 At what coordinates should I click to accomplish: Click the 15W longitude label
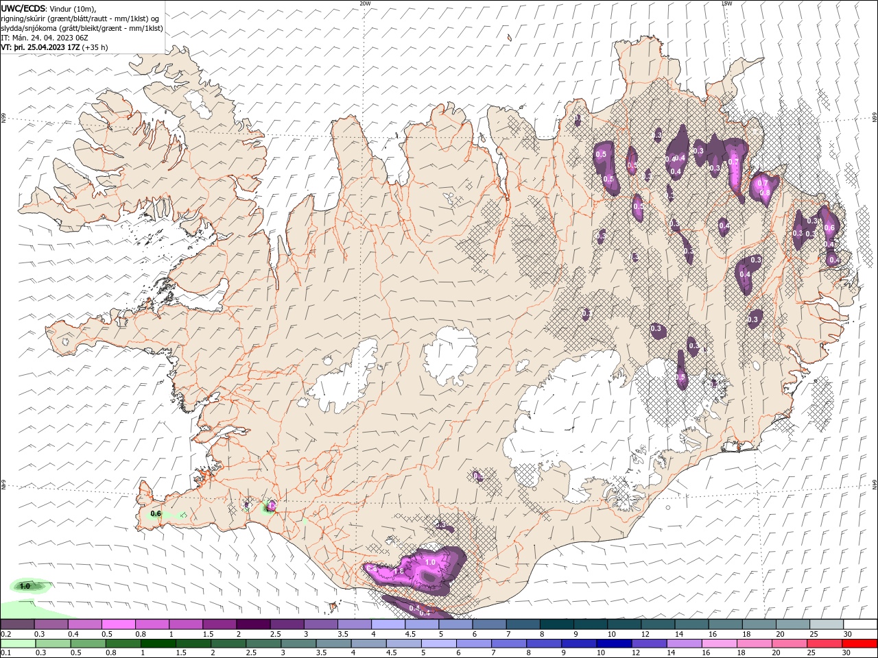pos(726,3)
